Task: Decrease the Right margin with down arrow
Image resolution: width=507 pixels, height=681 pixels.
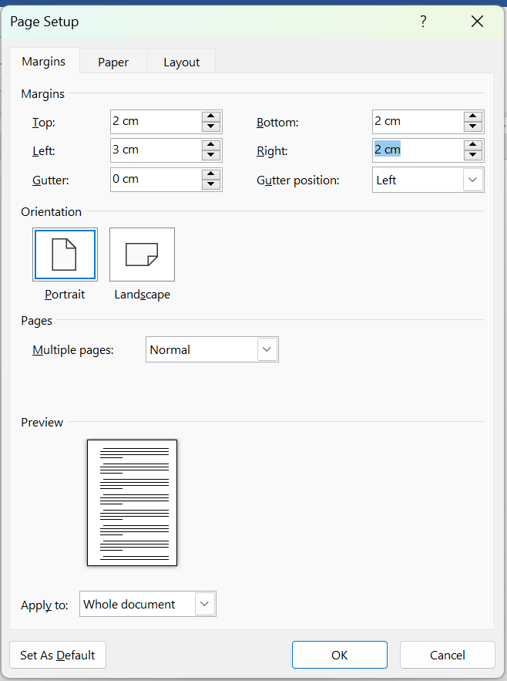Action: click(473, 155)
